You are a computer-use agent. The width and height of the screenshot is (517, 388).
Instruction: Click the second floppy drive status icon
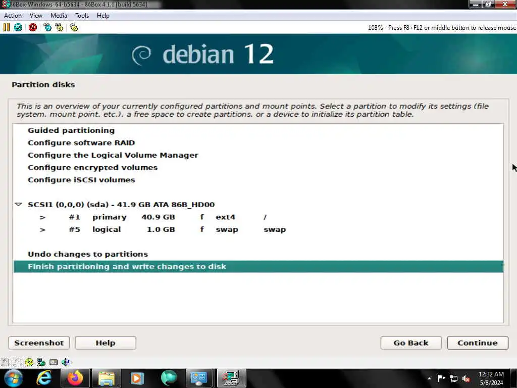point(17,362)
